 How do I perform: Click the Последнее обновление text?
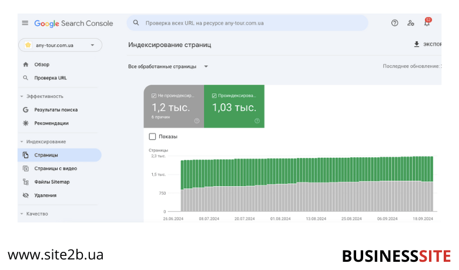click(411, 66)
